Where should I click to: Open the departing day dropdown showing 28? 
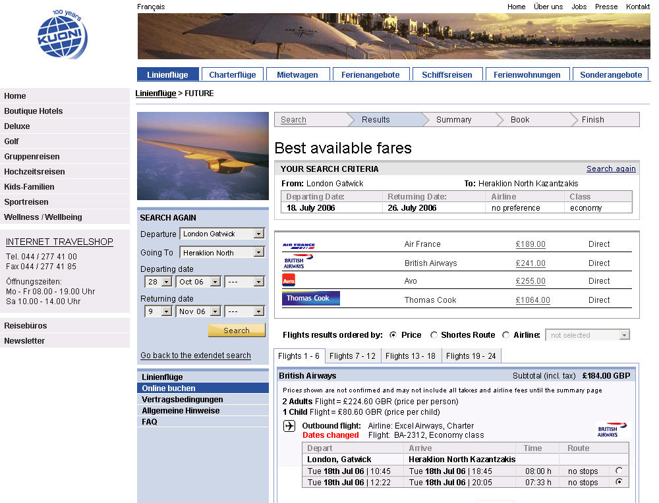[158, 281]
